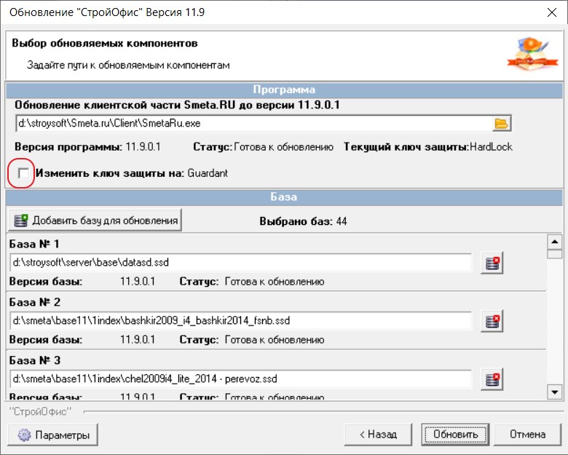The height and width of the screenshot is (455, 568).
Task: Remove База № 3 using database delete icon
Action: (x=492, y=379)
